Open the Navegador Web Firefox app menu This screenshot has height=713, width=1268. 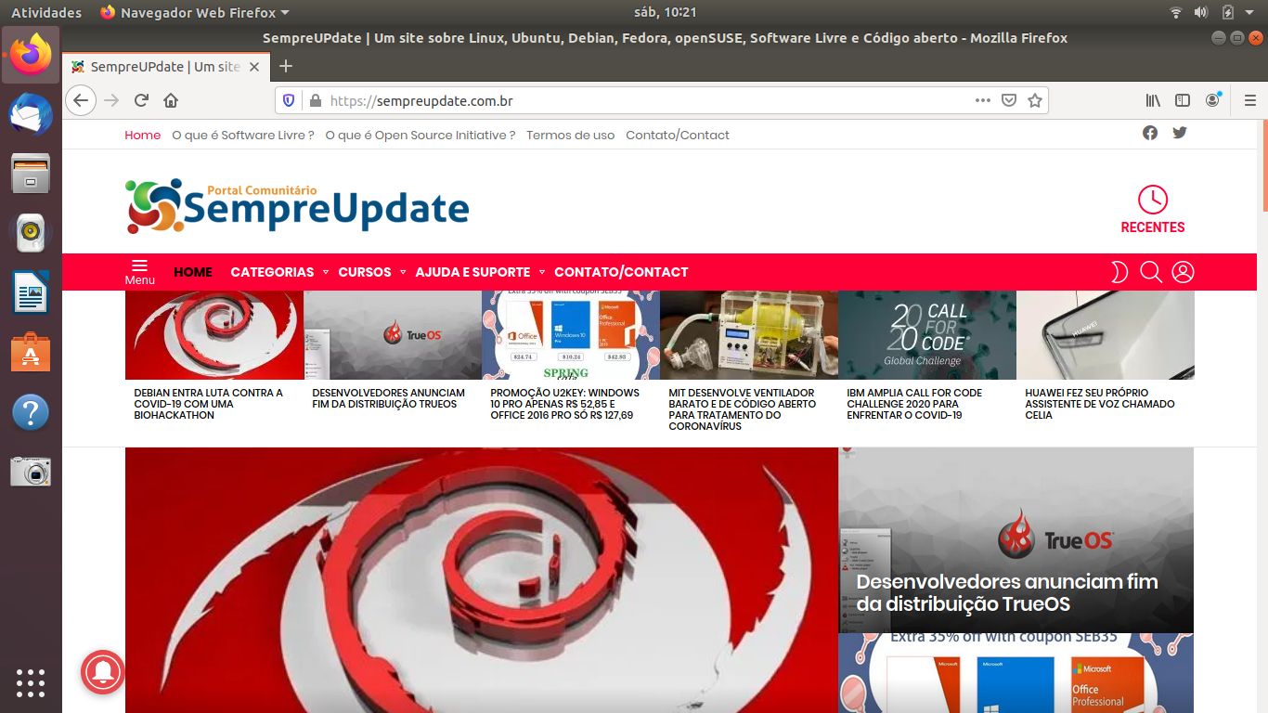pos(195,12)
